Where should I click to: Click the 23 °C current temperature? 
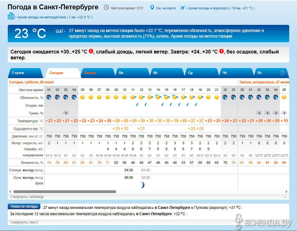click(x=30, y=34)
